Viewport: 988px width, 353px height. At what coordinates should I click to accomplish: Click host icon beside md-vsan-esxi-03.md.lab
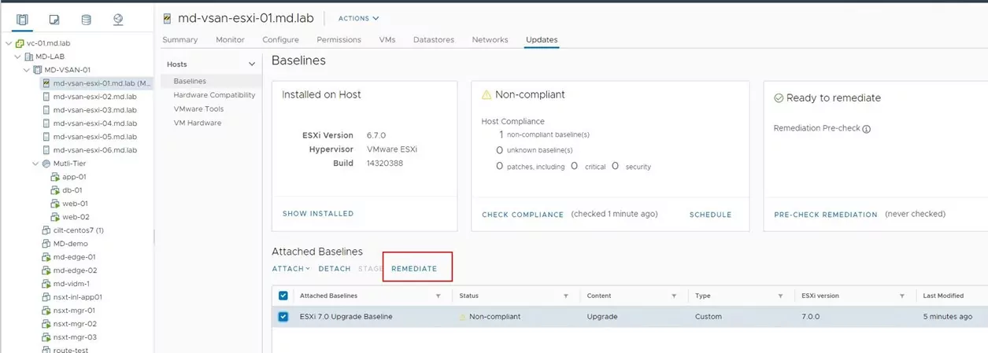pos(46,110)
